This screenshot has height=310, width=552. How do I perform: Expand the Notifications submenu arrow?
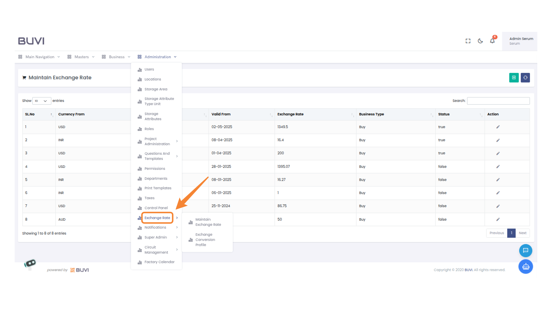pos(177,227)
